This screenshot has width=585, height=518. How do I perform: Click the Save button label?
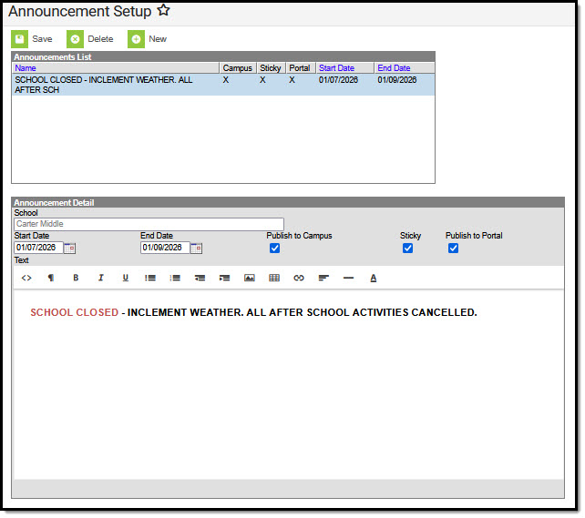pyautogui.click(x=42, y=39)
